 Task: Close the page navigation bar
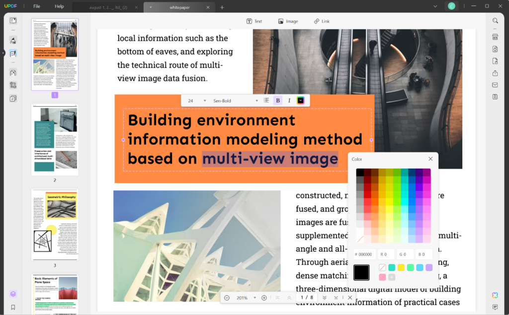pyautogui.click(x=350, y=298)
